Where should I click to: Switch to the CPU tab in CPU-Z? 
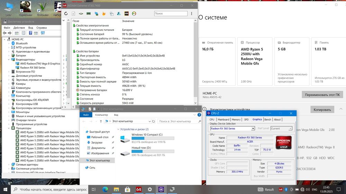point(212,120)
